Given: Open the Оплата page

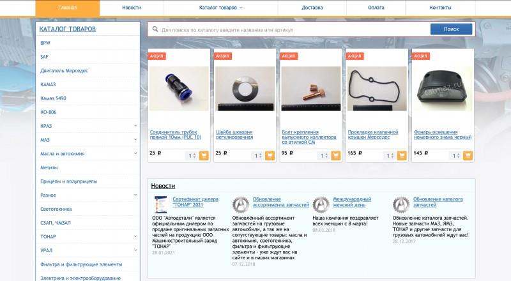Looking at the screenshot, I should tap(376, 8).
